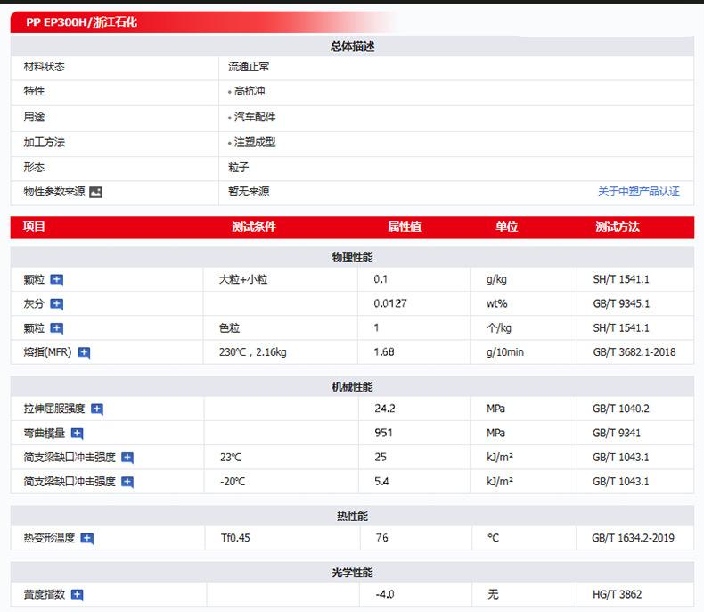This screenshot has height=612, width=704.
Task: Click the 机械性能 section header
Action: pos(353,387)
